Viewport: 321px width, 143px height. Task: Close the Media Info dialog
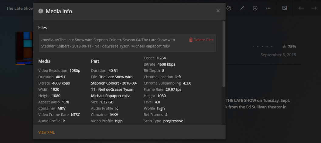pyautogui.click(x=218, y=11)
